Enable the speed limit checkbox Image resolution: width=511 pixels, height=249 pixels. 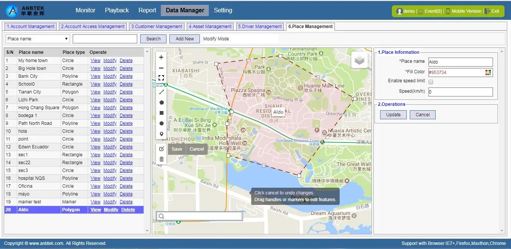[431, 82]
